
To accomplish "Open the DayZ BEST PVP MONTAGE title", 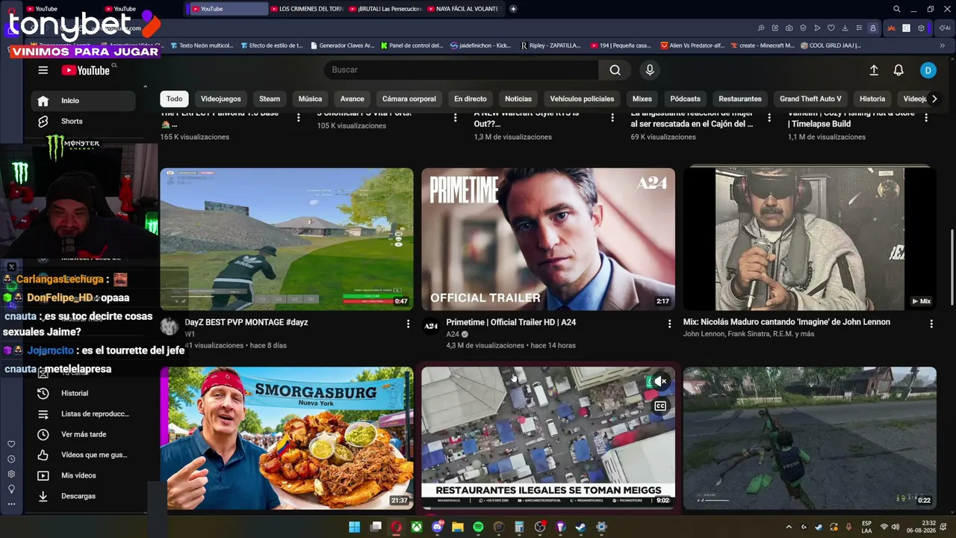I will tap(246, 322).
